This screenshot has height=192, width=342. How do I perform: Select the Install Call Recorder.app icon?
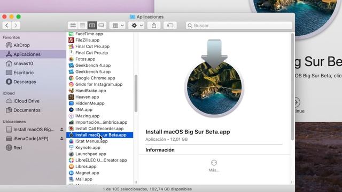tap(71, 129)
